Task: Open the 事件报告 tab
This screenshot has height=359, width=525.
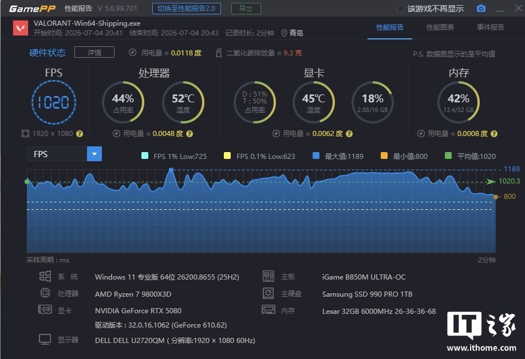Action: [x=491, y=27]
